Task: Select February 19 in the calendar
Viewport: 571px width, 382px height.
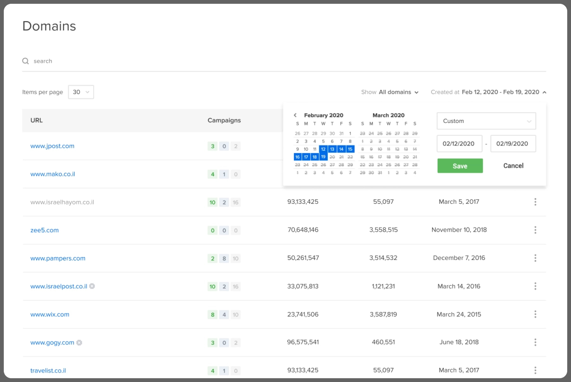Action: point(323,157)
